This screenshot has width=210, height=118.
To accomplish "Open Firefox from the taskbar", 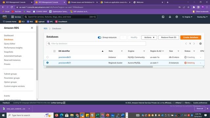I will point(56,115).
